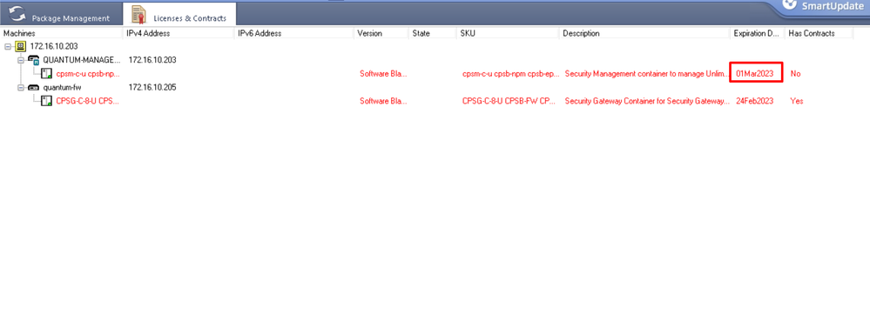Click the 'No' Has Contracts value
The height and width of the screenshot is (335, 870).
point(796,73)
